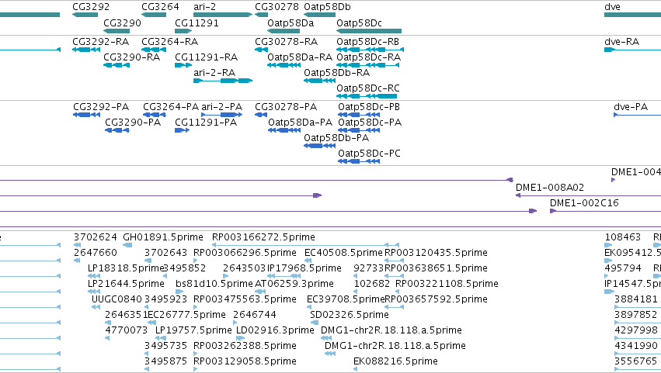Select the teal ari-2 gene bar
Viewport: 661px width, 373px height.
tap(223, 15)
